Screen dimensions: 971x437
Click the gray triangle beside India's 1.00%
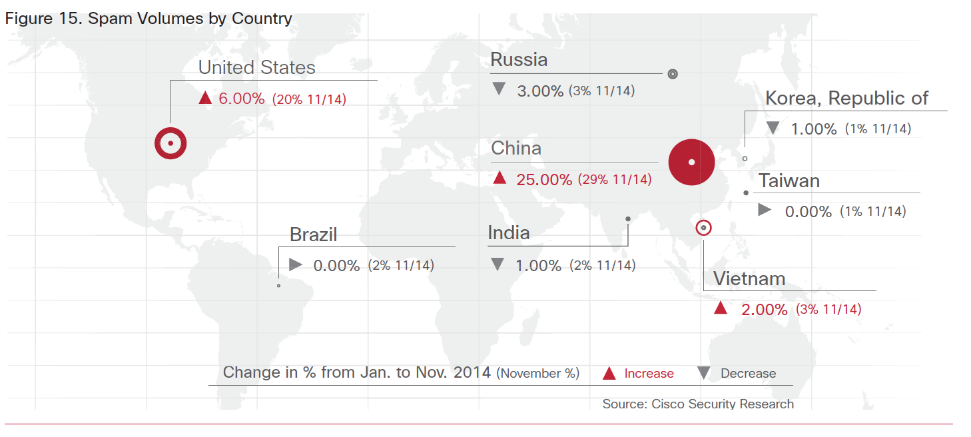[x=497, y=264]
